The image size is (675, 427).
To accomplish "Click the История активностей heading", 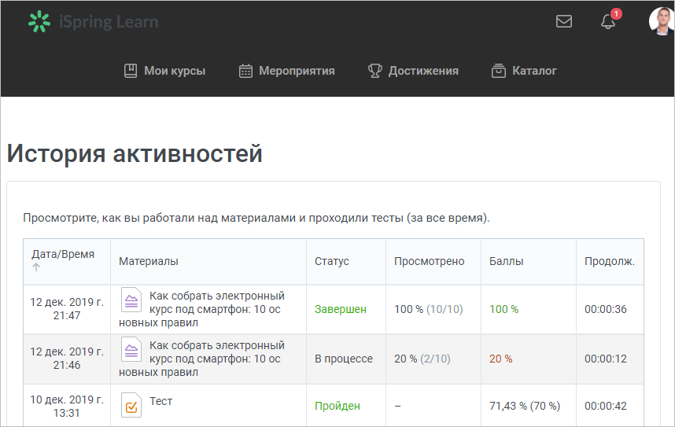I will tap(135, 153).
